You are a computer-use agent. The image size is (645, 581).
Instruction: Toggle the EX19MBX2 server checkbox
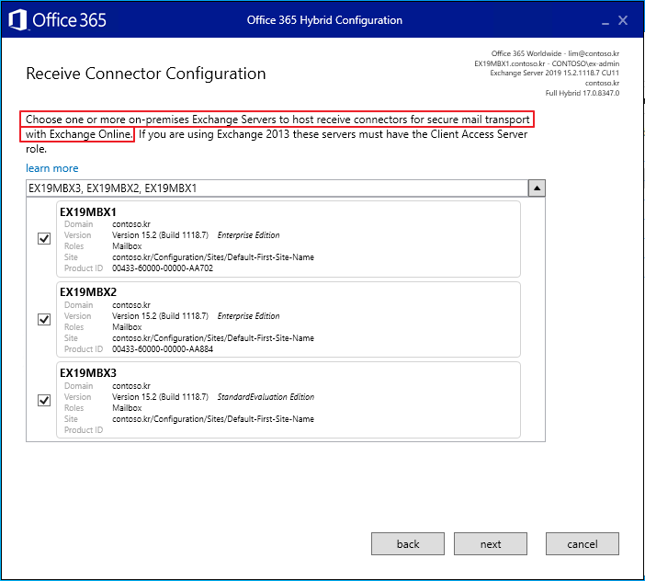44,319
